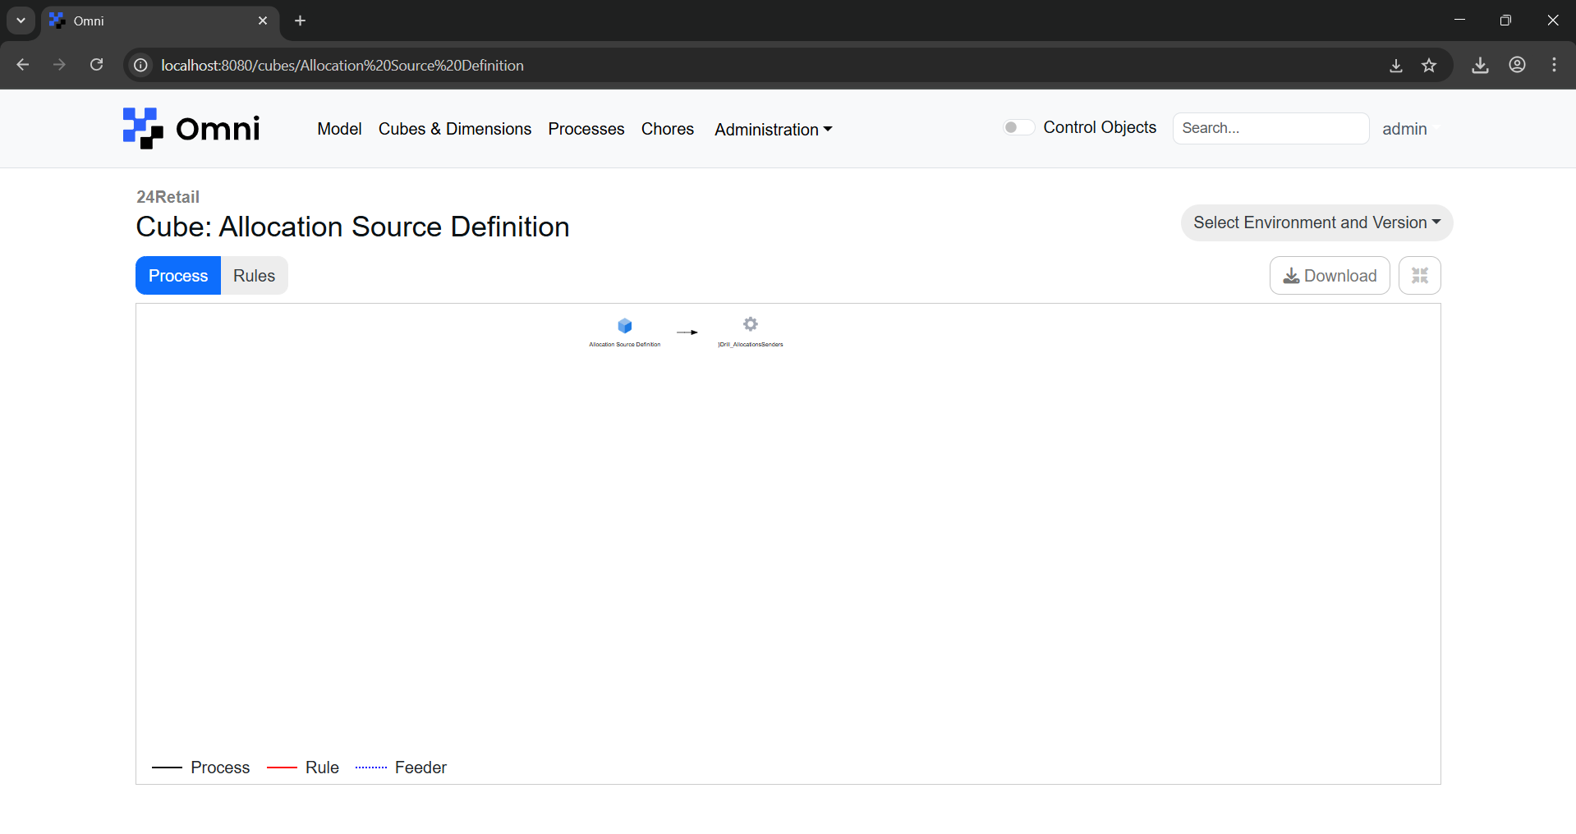The image size is (1576, 834).
Task: Navigate to Chores
Action: point(668,129)
